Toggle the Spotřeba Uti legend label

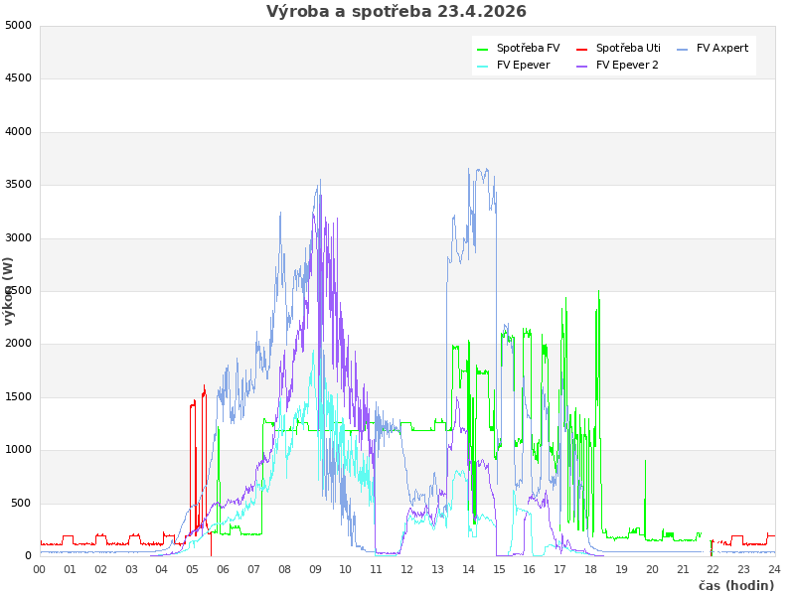pos(628,48)
